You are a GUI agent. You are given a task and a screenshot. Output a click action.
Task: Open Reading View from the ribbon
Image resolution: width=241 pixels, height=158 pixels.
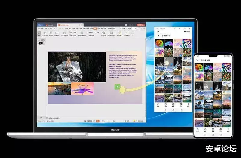point(57,34)
